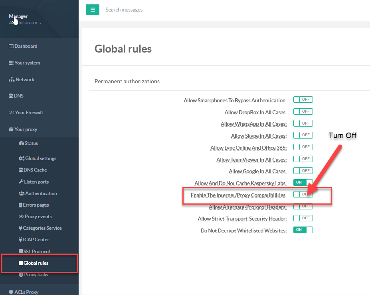Image resolution: width=370 pixels, height=295 pixels.
Task: Turn off Allow And Do Not Cache Kaspersky Labs
Action: 303,183
